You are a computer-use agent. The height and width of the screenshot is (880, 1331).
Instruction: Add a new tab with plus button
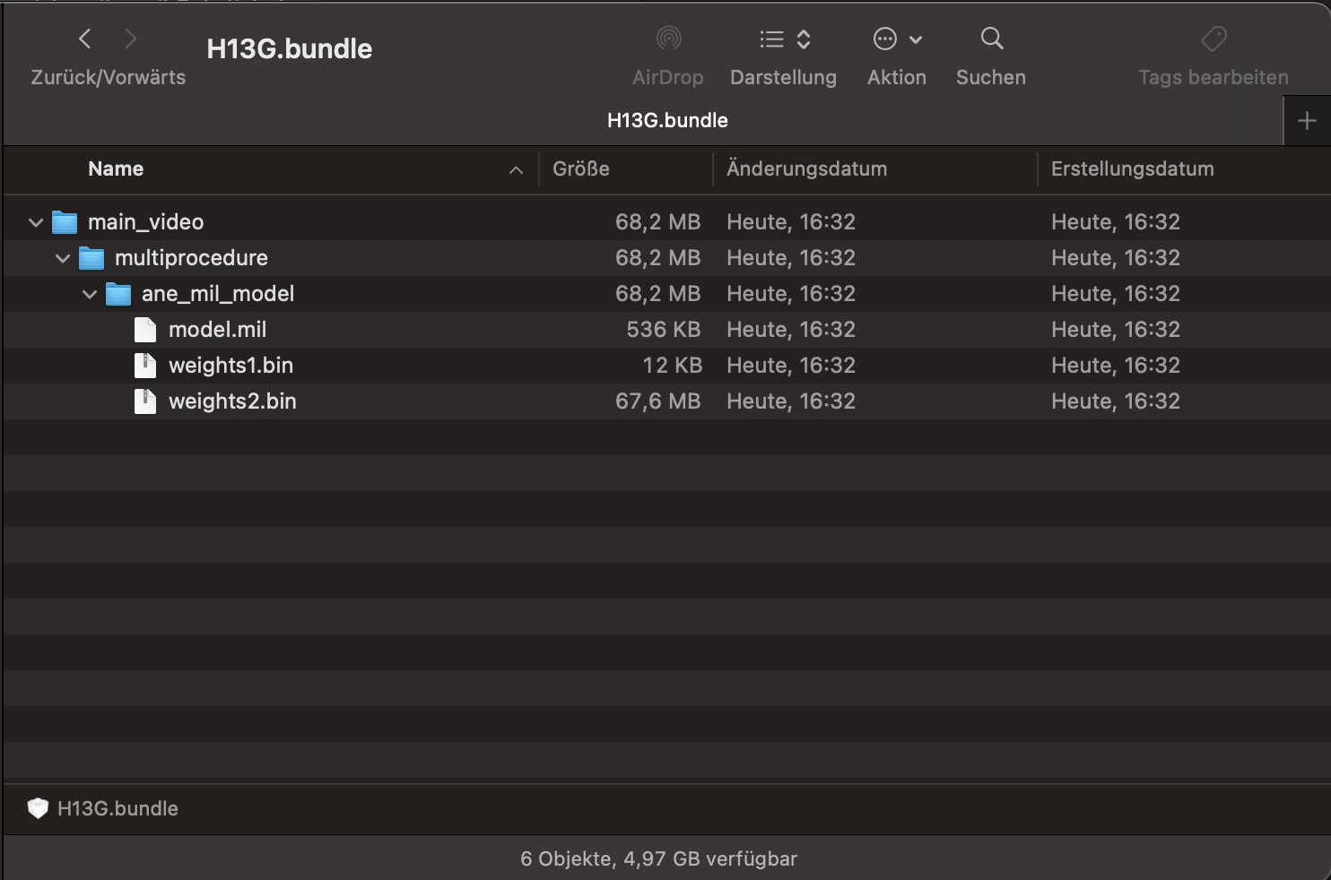pos(1307,120)
